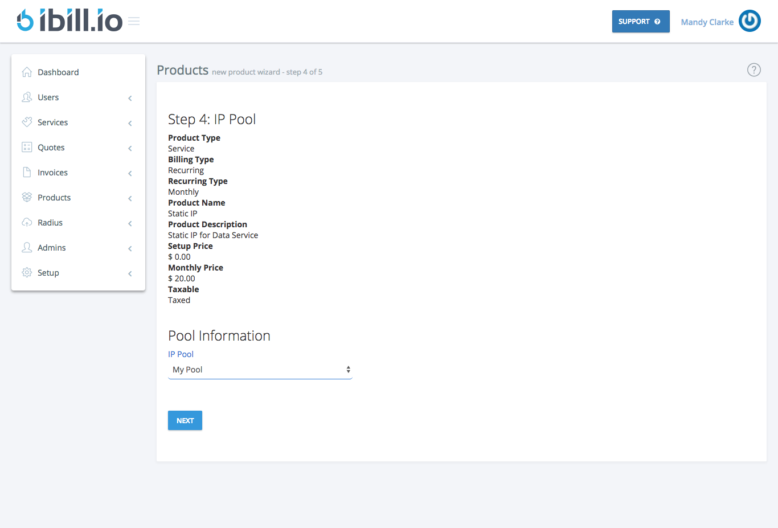The image size is (778, 528).
Task: Click the SUPPORT button
Action: [641, 21]
